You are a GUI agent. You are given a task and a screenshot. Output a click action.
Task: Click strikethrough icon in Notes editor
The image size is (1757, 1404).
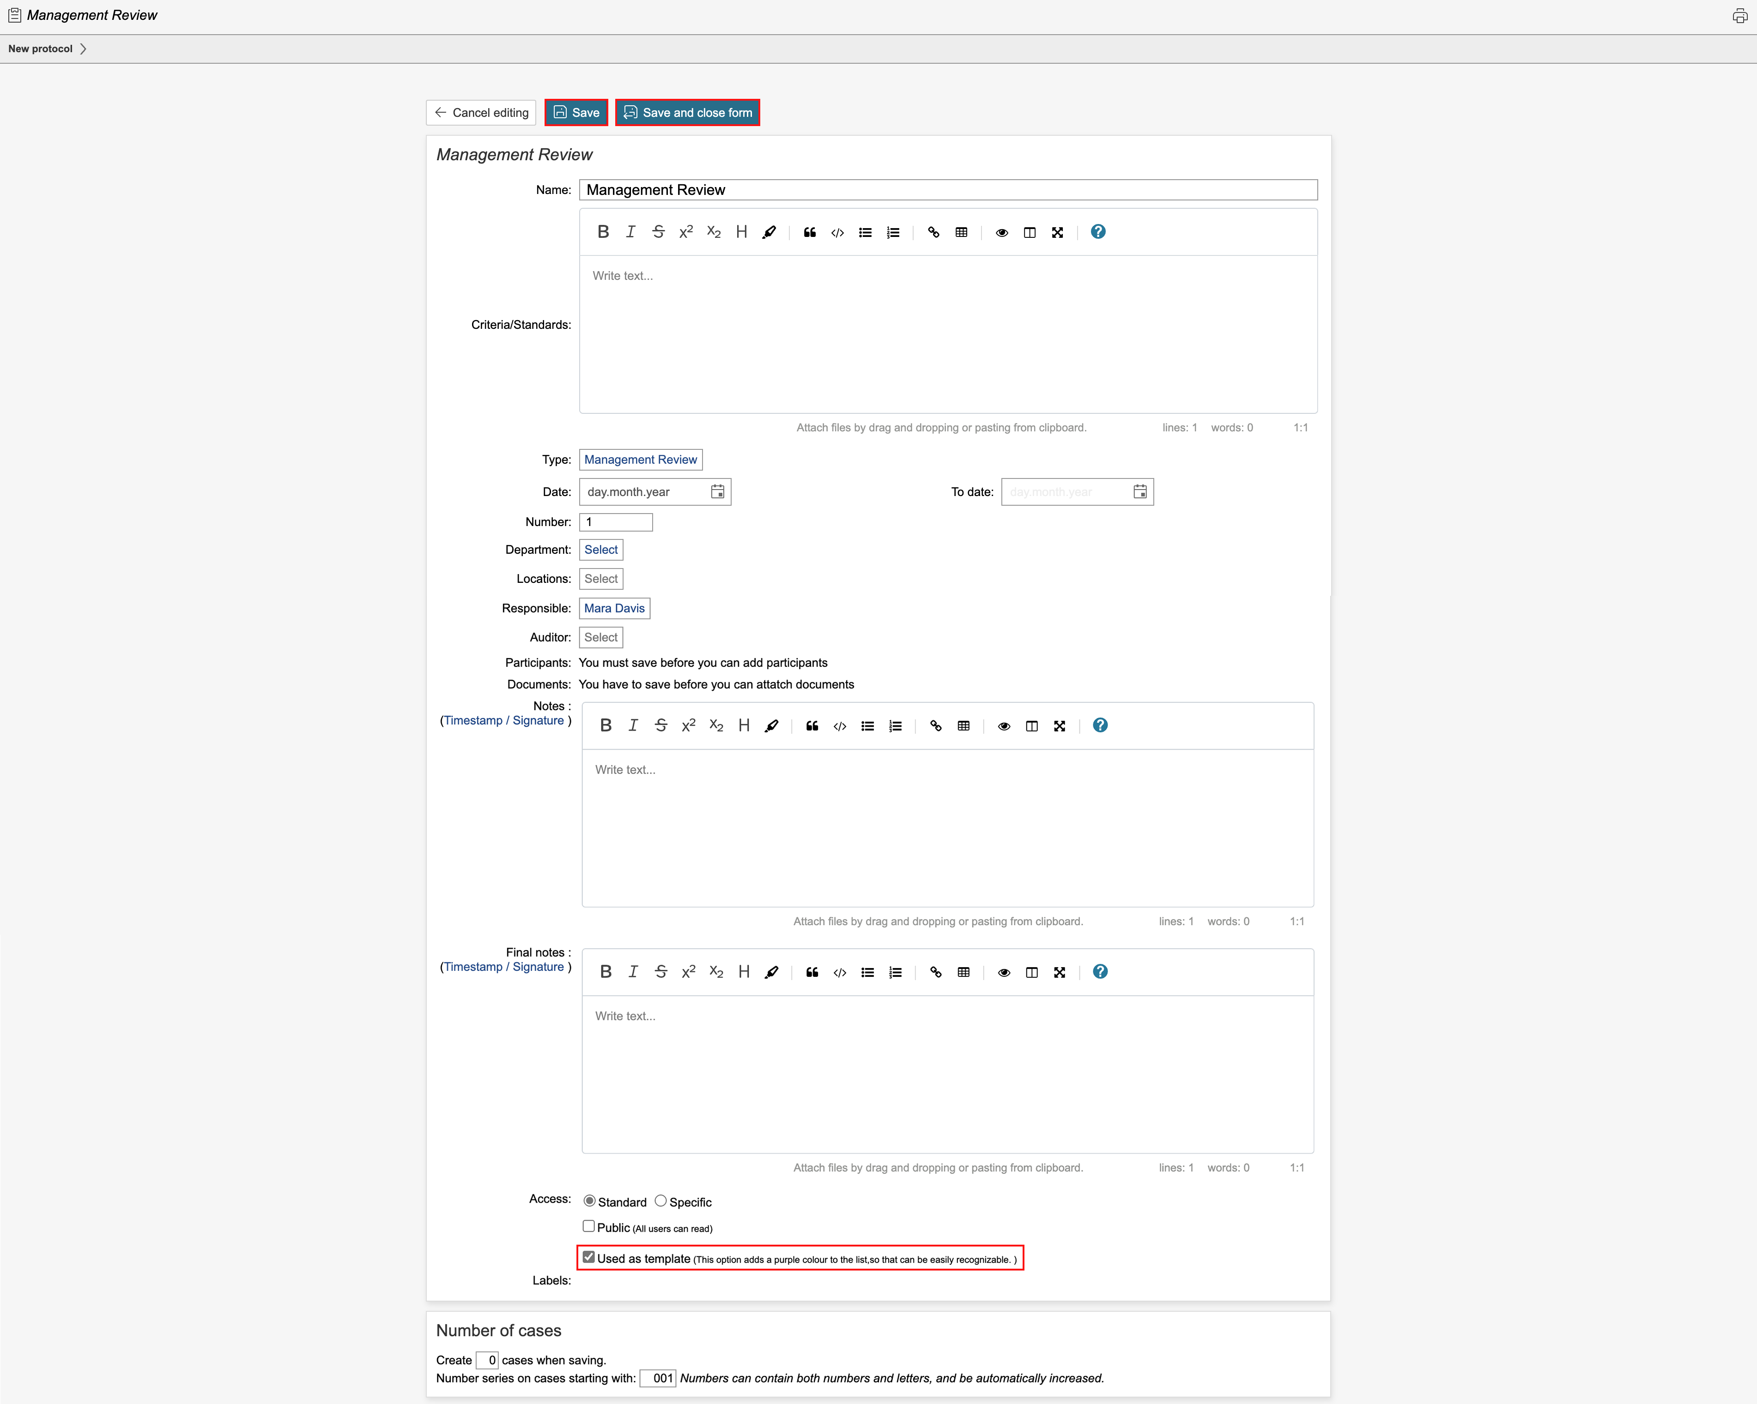click(x=661, y=726)
